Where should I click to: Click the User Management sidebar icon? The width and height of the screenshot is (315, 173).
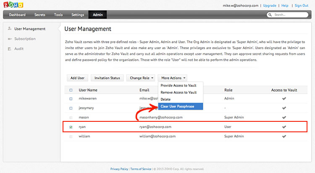9,29
